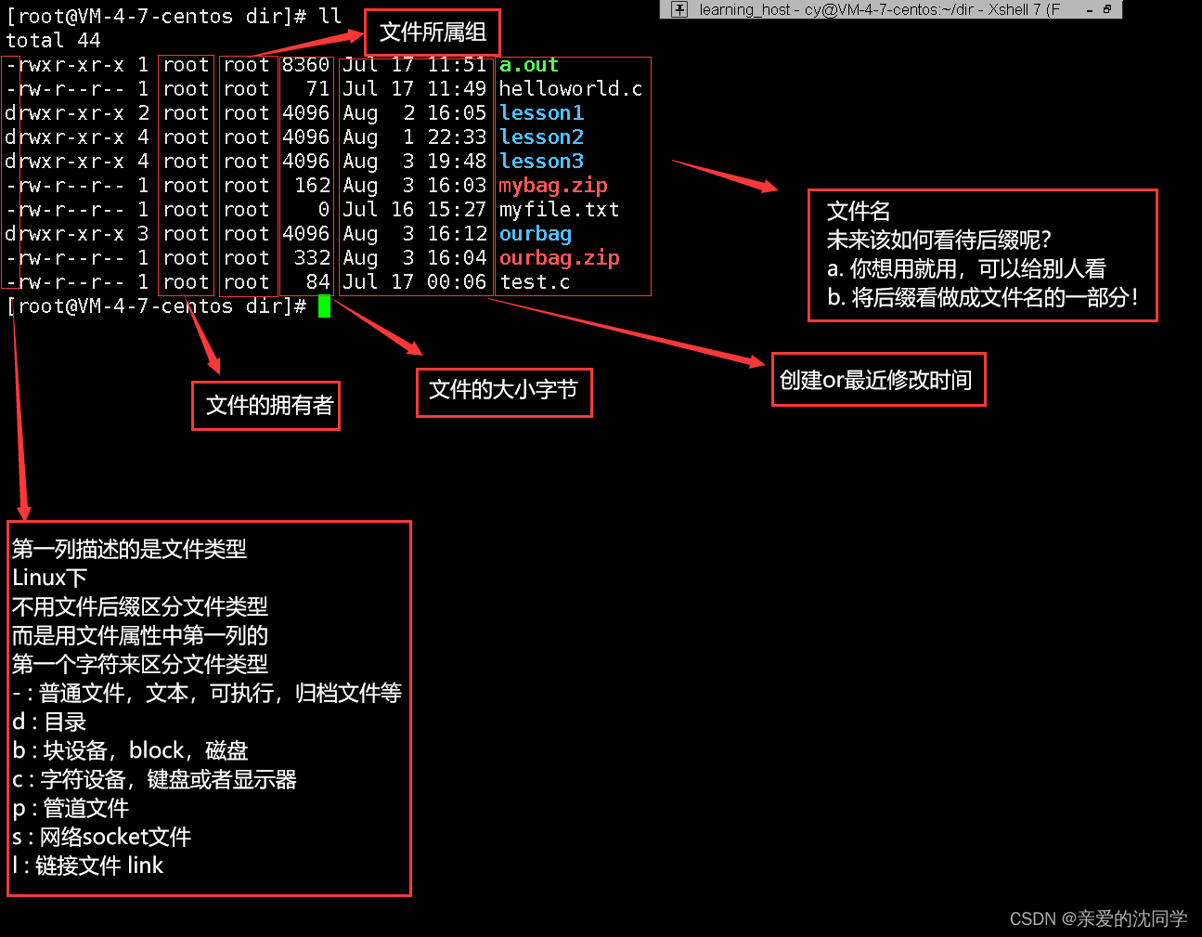Click the permissions string of the ourbag row
The width and height of the screenshot is (1202, 937).
[65, 234]
